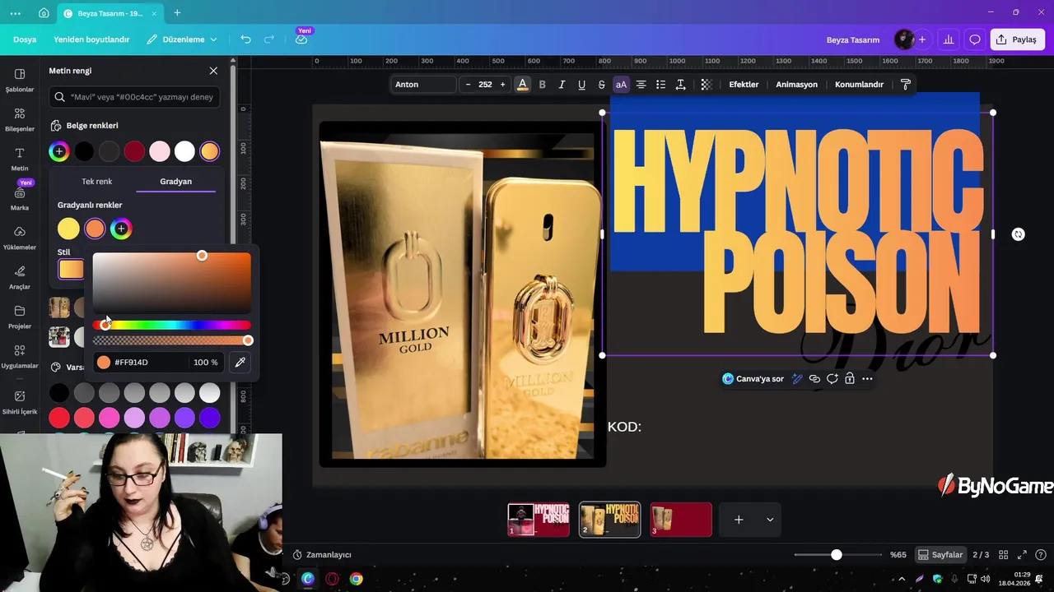Image resolution: width=1054 pixels, height=592 pixels.
Task: Click the color search input field
Action: pos(134,97)
